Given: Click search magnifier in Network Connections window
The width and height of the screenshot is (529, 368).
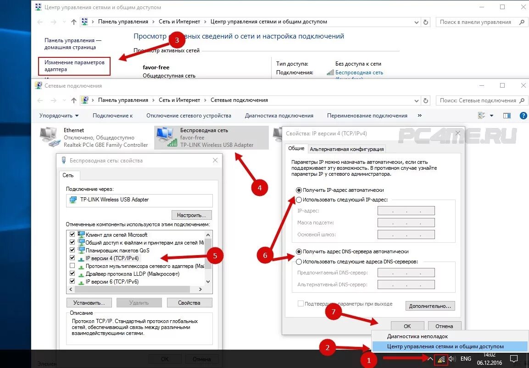Looking at the screenshot, I should pos(522,100).
